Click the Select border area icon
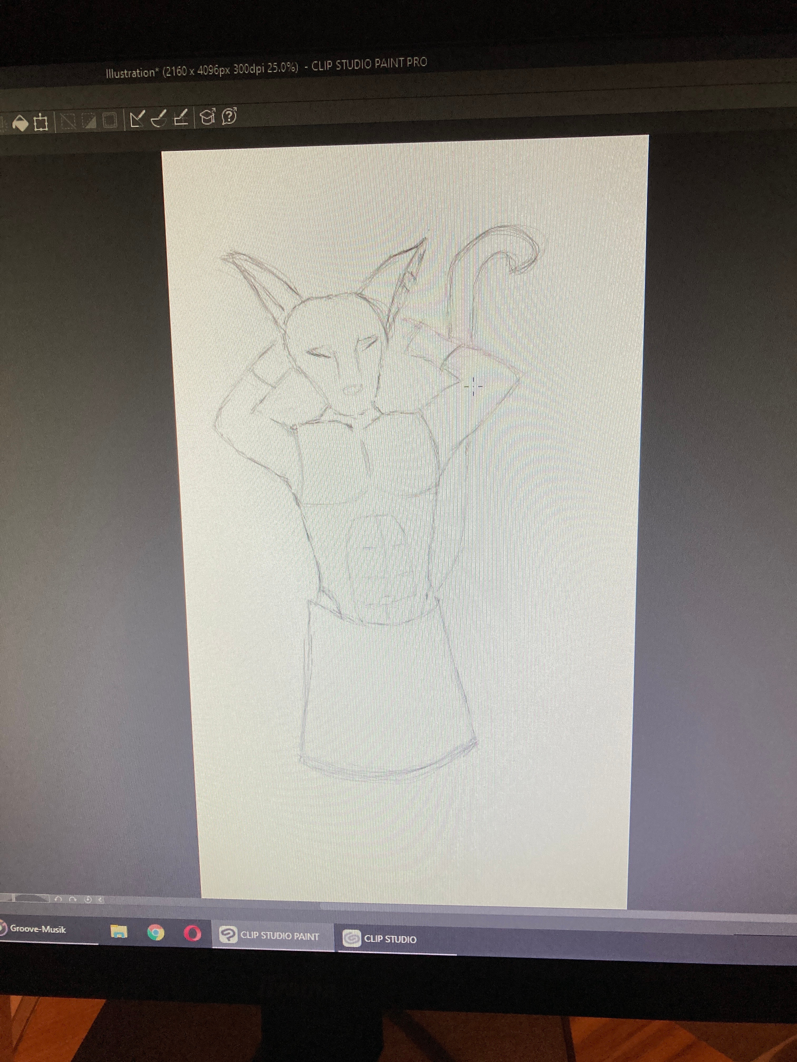 110,120
